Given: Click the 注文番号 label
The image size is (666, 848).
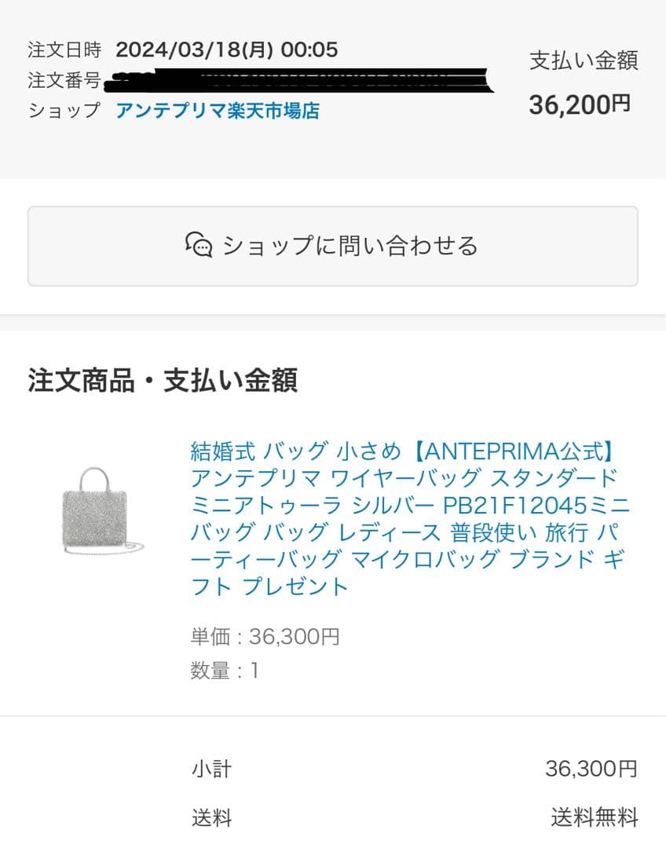Looking at the screenshot, I should click(64, 80).
